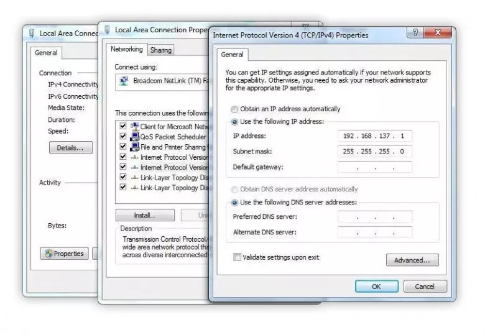The height and width of the screenshot is (335, 485).
Task: Choose Use the following DNS server addresses
Action: point(235,203)
